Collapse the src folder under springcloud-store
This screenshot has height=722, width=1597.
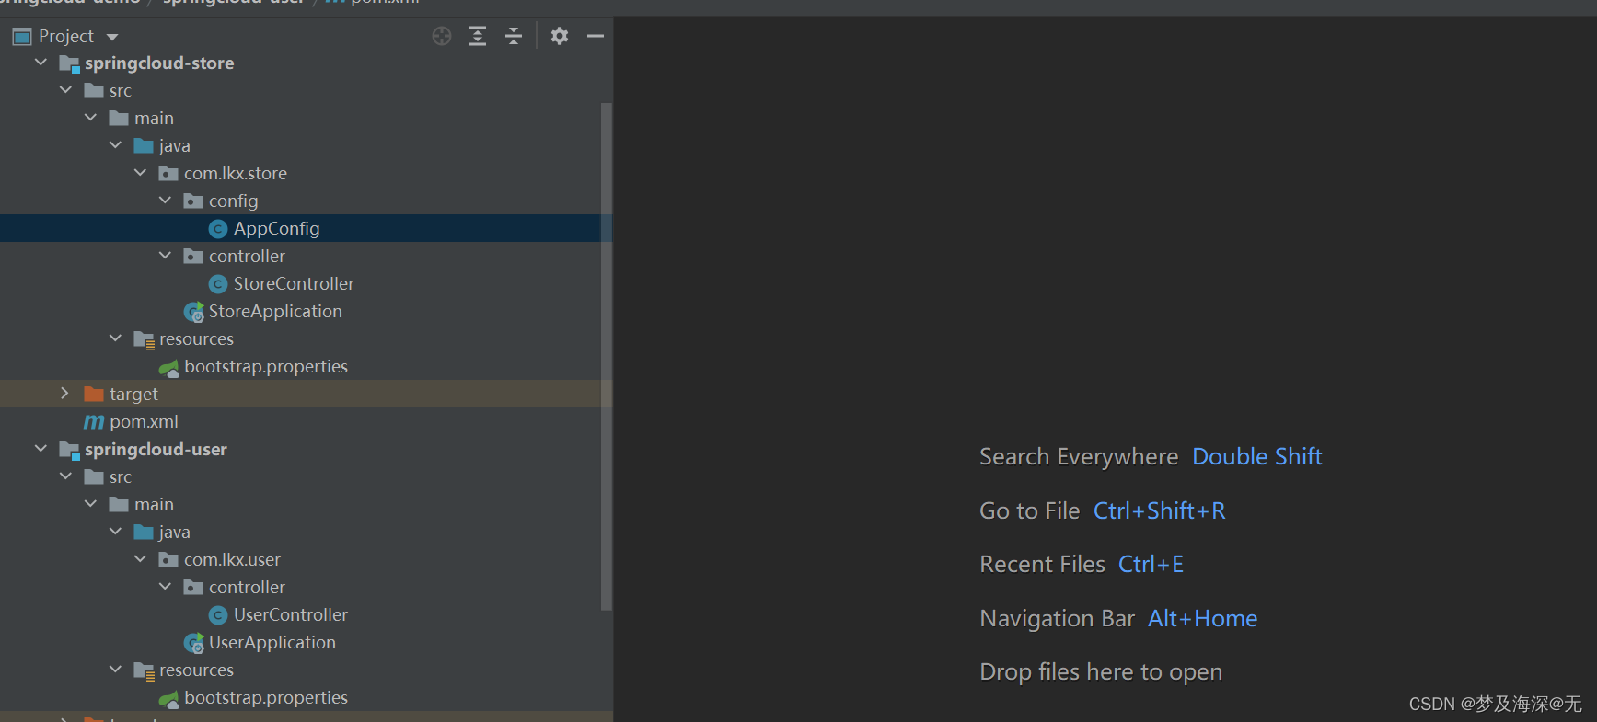point(65,90)
